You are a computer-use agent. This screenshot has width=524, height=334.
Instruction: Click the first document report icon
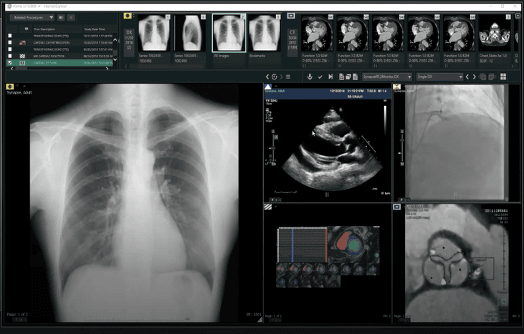point(341,77)
